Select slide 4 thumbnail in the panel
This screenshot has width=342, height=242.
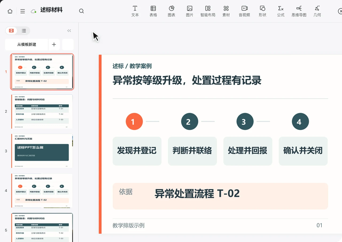coord(42,190)
